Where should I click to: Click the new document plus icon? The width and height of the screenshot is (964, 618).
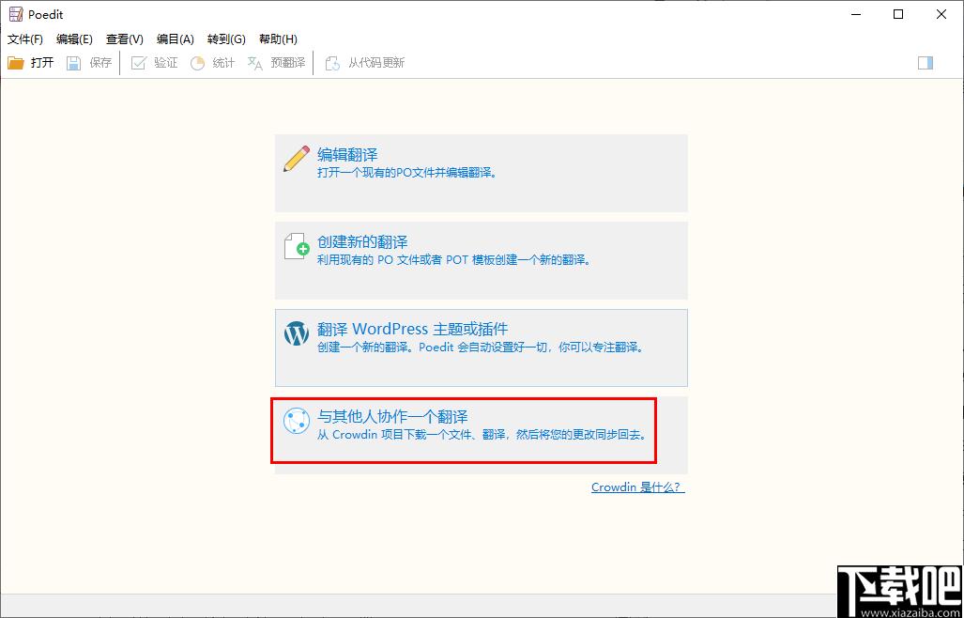(297, 246)
